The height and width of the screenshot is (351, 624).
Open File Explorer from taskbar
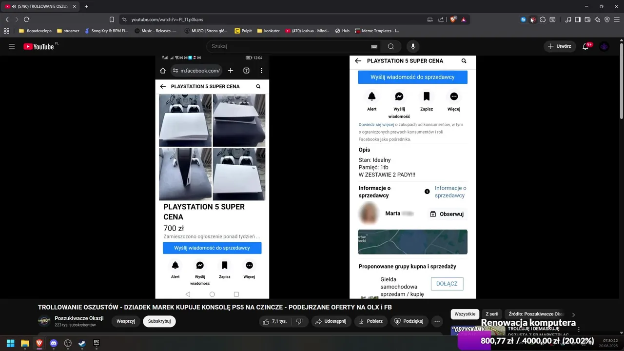point(25,343)
